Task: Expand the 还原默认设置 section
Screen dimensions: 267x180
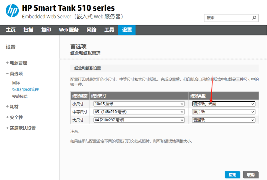Action: click(x=21, y=128)
